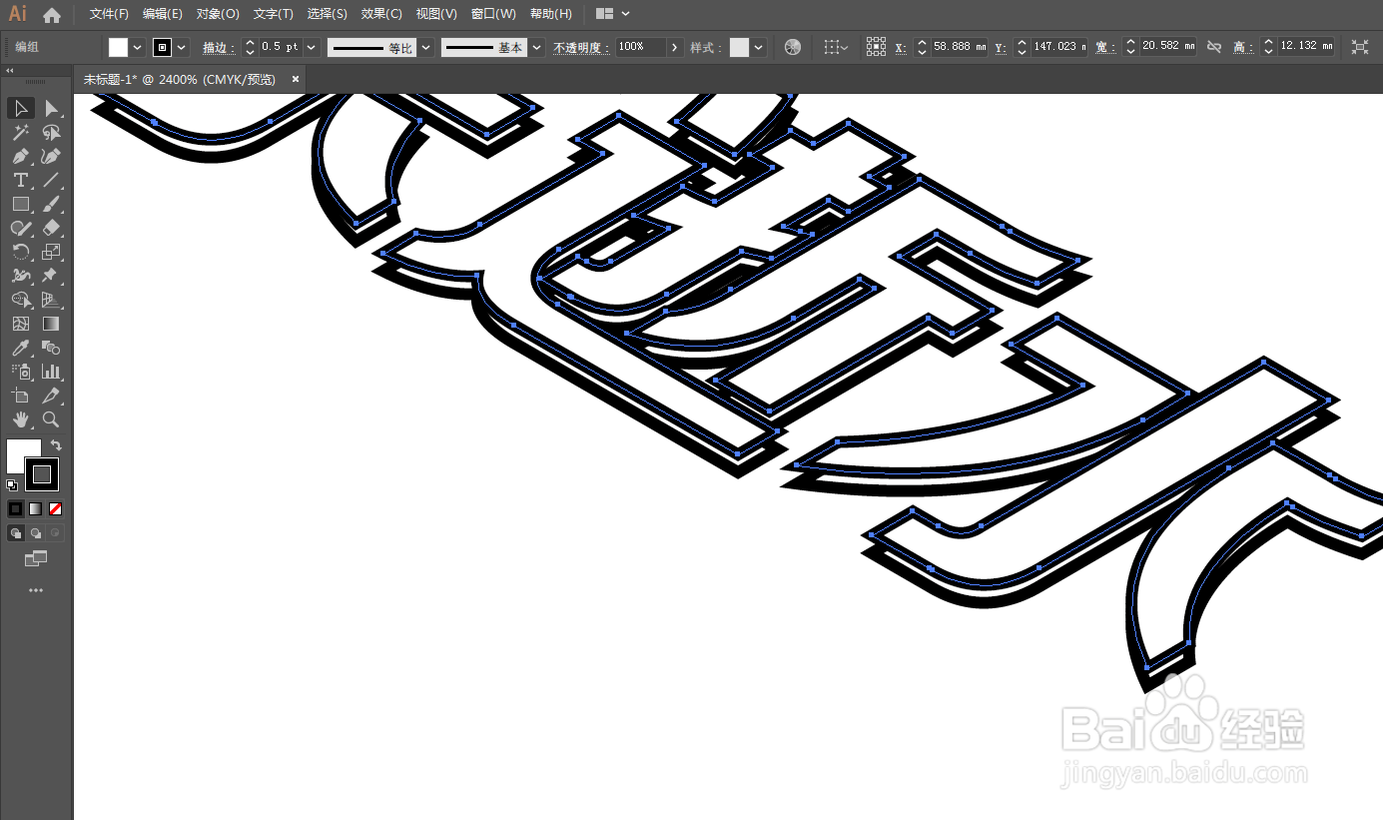
Task: Open the arrange documents workspace dropdown
Action: point(613,14)
